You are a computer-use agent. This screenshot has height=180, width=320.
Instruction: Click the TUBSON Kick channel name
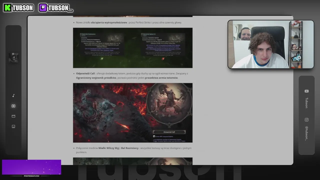click(23, 8)
